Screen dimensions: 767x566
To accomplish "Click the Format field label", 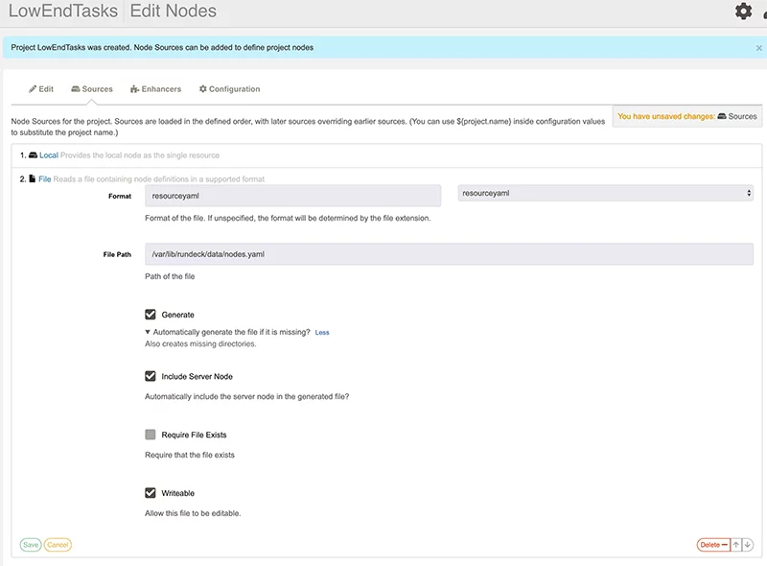I will 120,196.
